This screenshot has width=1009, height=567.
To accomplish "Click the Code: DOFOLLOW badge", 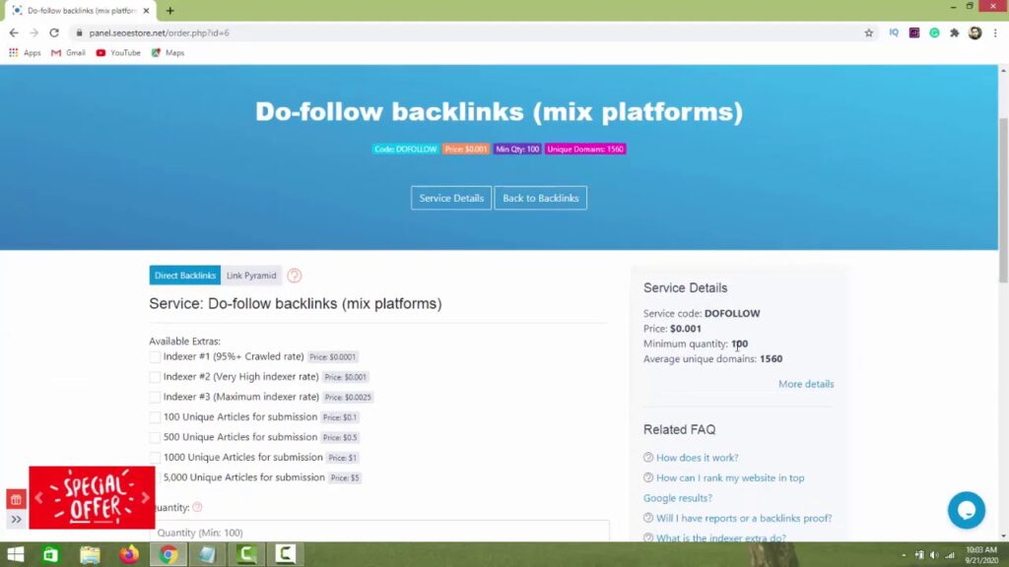I will (405, 150).
